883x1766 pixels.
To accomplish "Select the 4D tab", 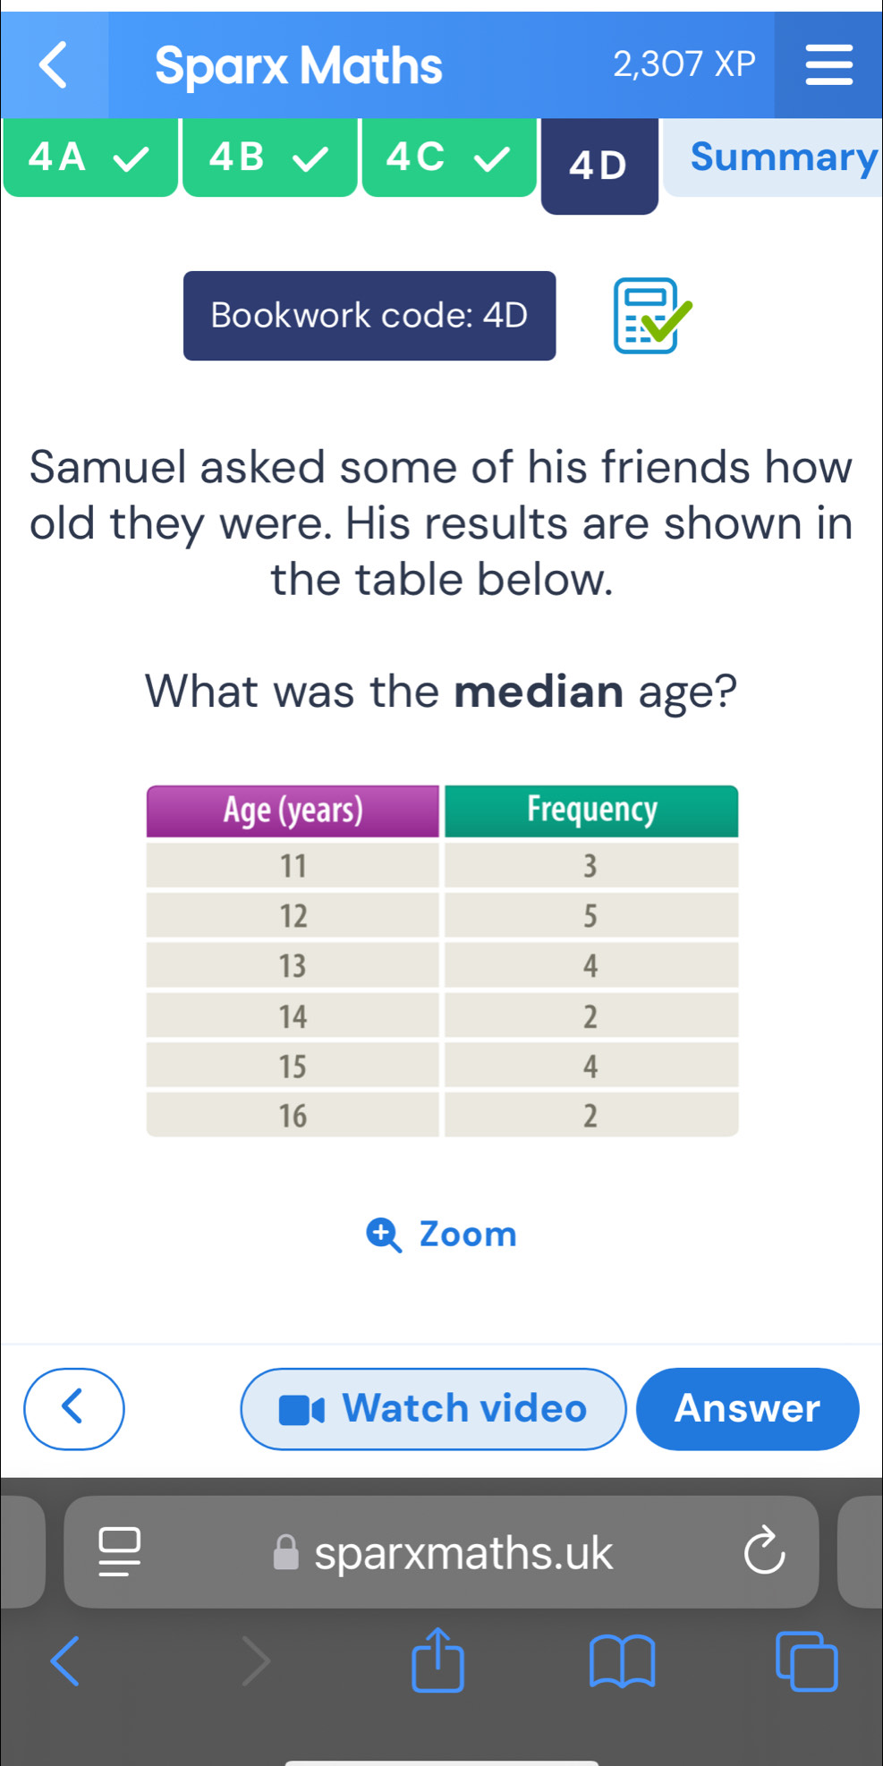I will click(599, 166).
